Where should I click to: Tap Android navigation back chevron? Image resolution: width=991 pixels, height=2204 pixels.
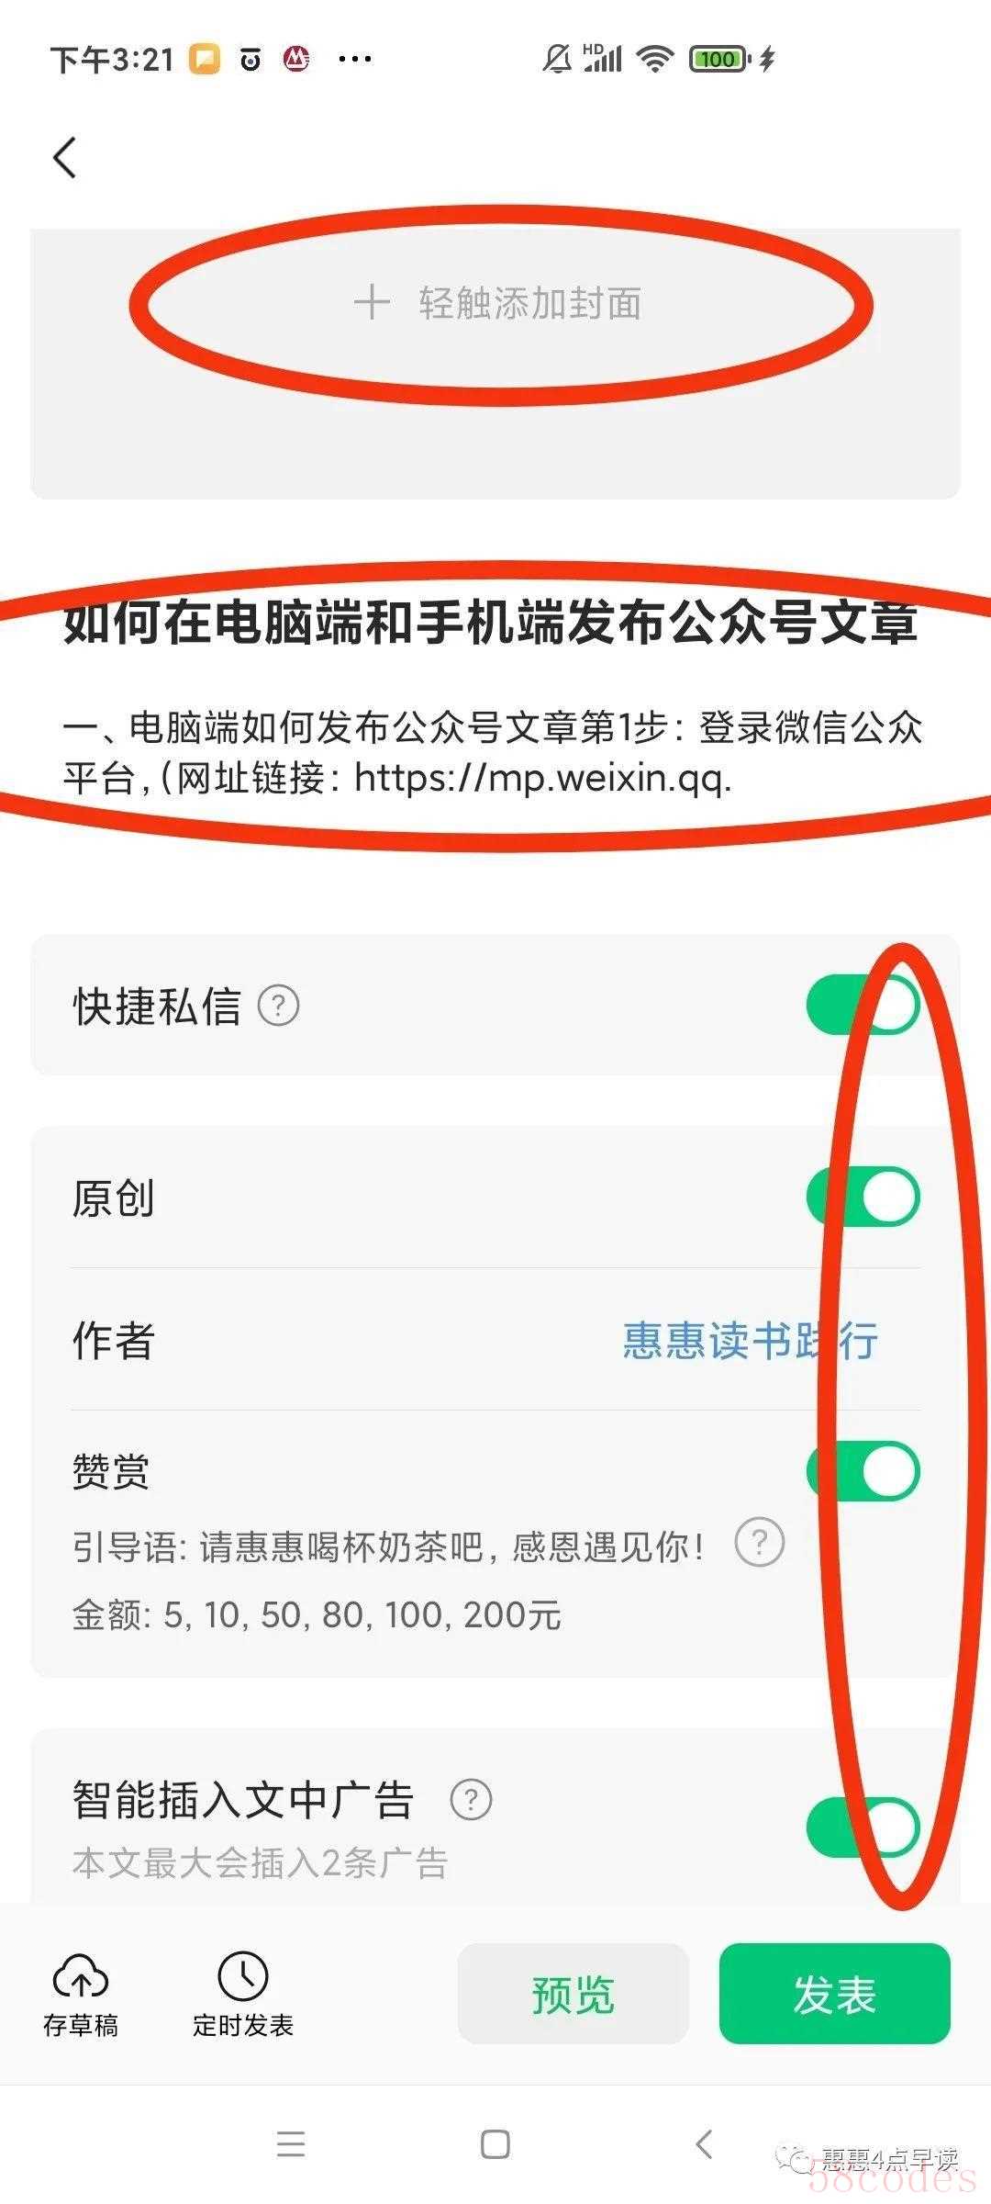[703, 2144]
